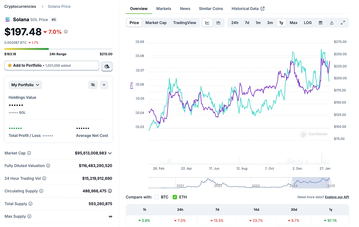Viewport: 359px width, 227px height.
Task: Select the 1m time range
Action: click(x=258, y=23)
